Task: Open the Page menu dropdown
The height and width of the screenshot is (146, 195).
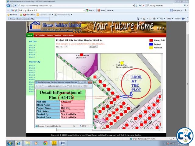Action: (162, 19)
